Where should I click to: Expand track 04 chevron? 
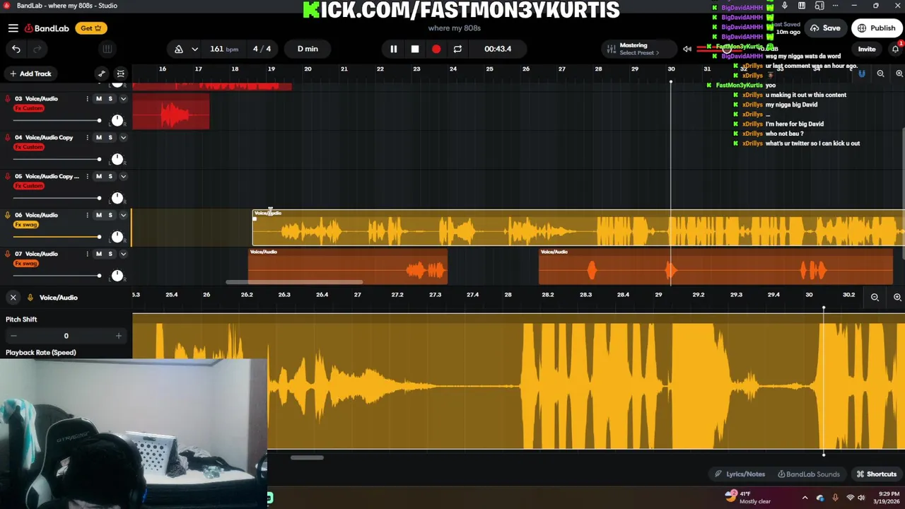tap(123, 138)
